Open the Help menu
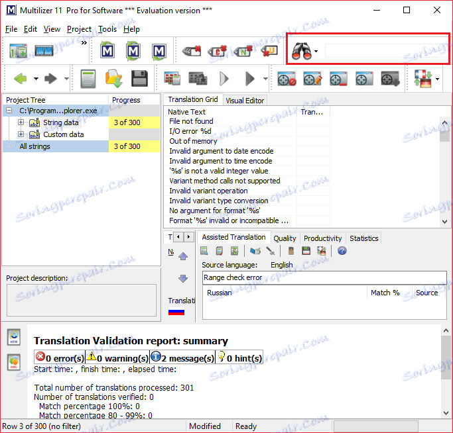The width and height of the screenshot is (453, 433). (x=131, y=29)
